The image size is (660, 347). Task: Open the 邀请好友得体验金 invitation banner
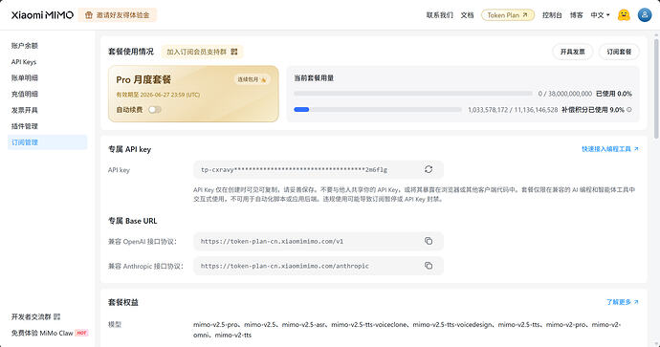click(x=118, y=15)
